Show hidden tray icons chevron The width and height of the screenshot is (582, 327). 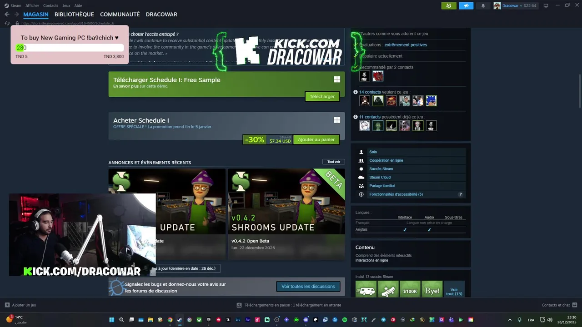509,320
